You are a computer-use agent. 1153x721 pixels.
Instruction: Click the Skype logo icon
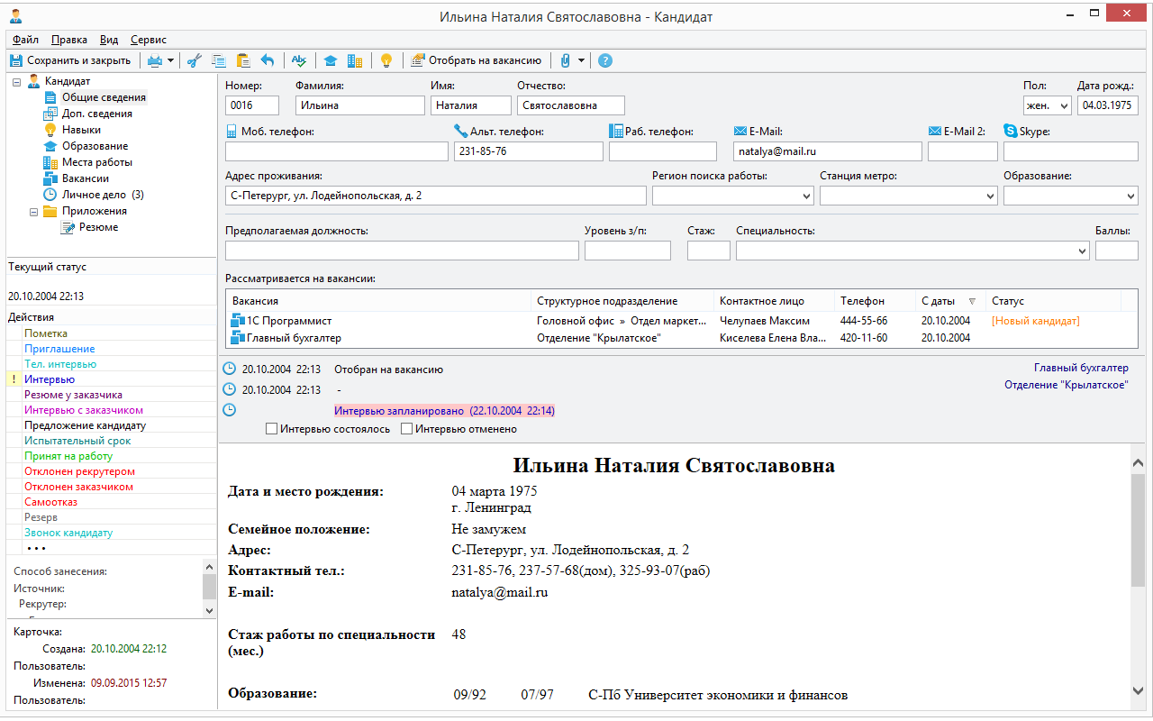click(1010, 131)
